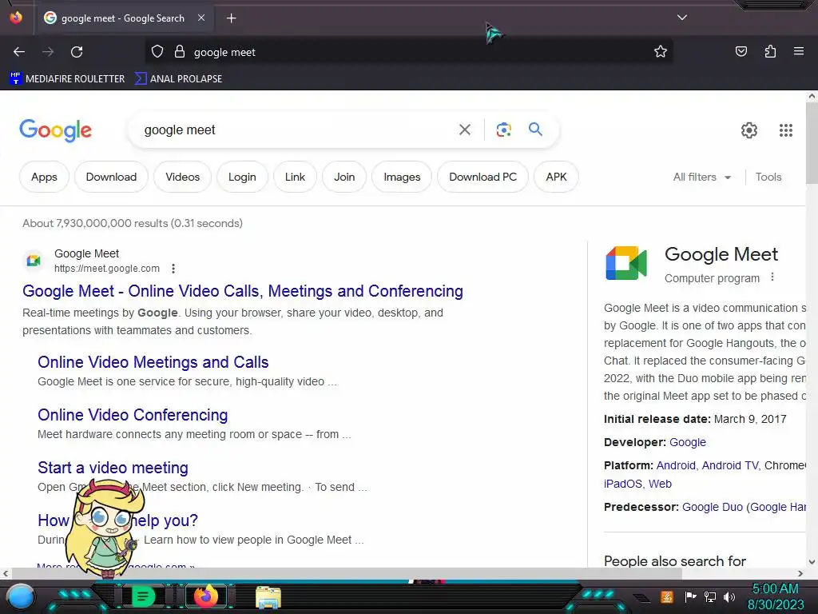This screenshot has width=818, height=614.
Task: Follow the Android TV platform link
Action: 730,465
